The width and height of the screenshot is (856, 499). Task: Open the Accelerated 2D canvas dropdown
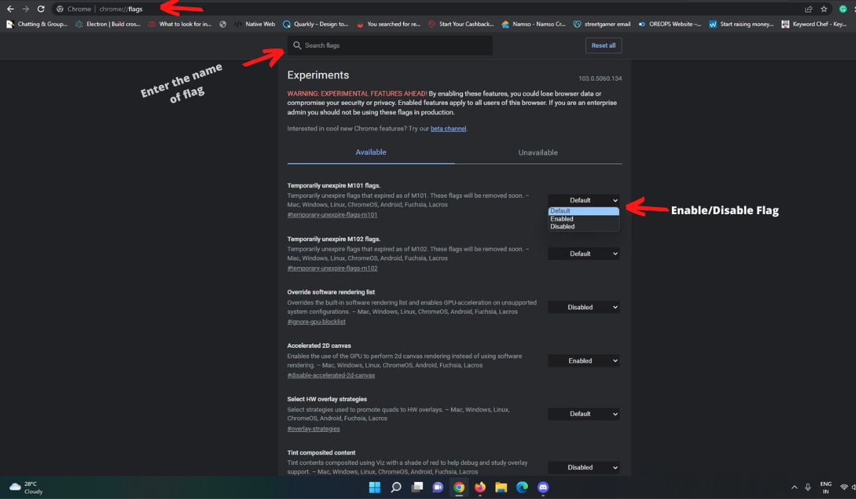tap(583, 361)
